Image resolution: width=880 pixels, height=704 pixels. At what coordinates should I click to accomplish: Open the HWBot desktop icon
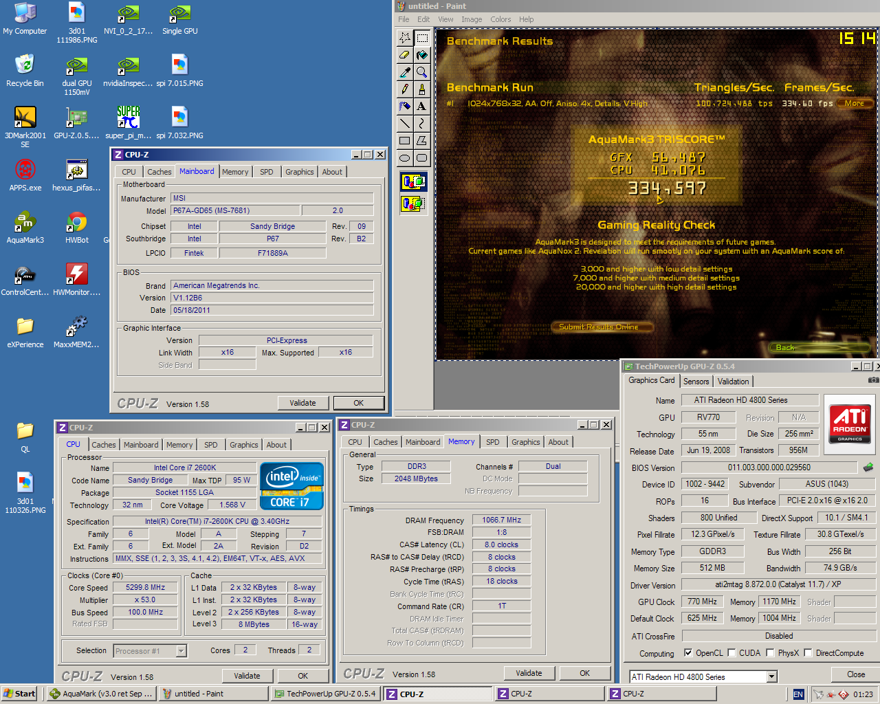click(77, 228)
